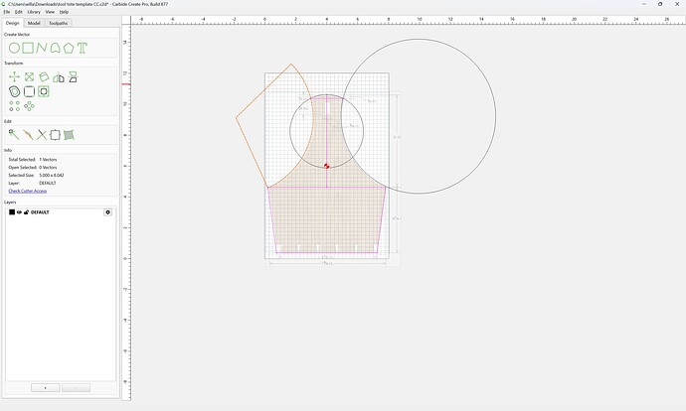Open the Library menu
Image resolution: width=686 pixels, height=411 pixels.
point(34,12)
